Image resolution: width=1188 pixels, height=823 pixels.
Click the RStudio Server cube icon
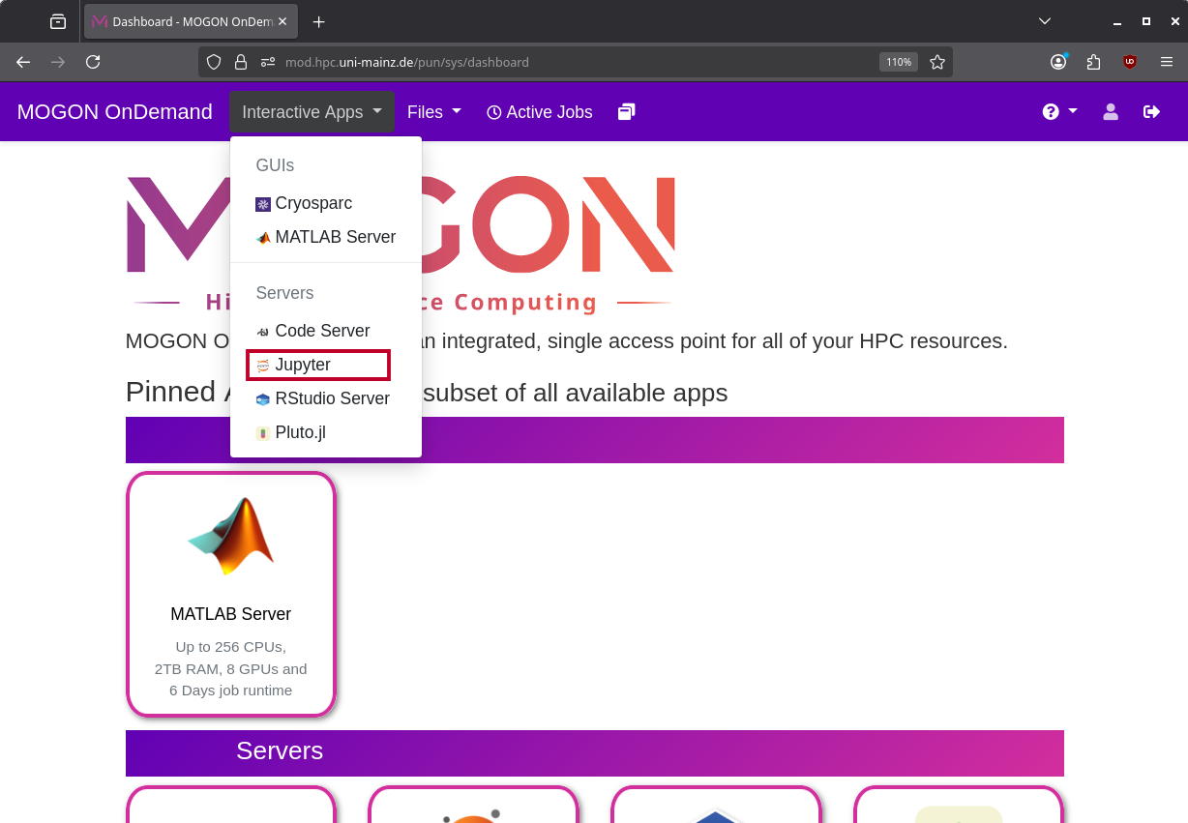263,399
